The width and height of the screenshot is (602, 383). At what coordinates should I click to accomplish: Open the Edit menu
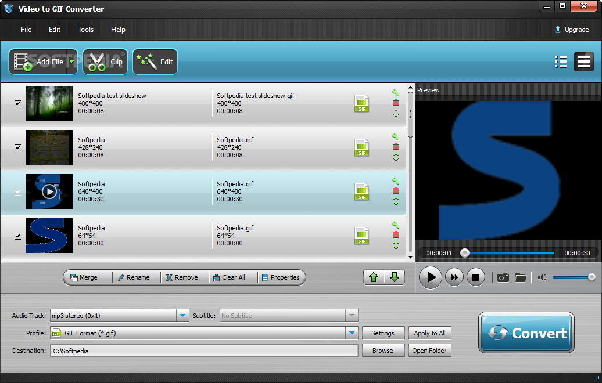pos(55,30)
